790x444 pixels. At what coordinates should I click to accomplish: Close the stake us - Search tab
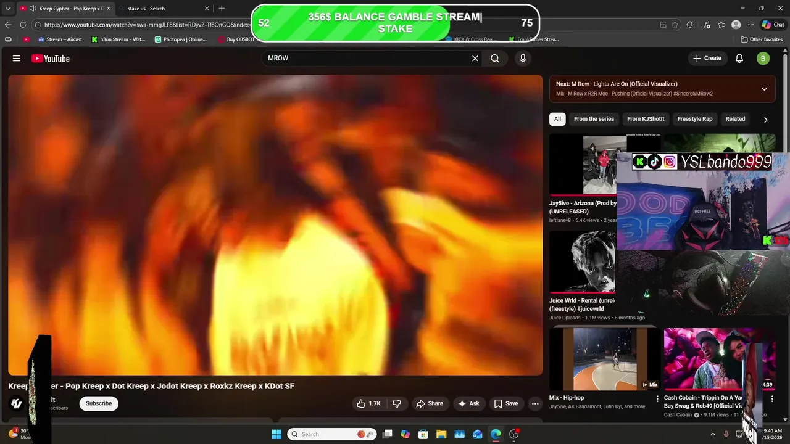tap(207, 9)
